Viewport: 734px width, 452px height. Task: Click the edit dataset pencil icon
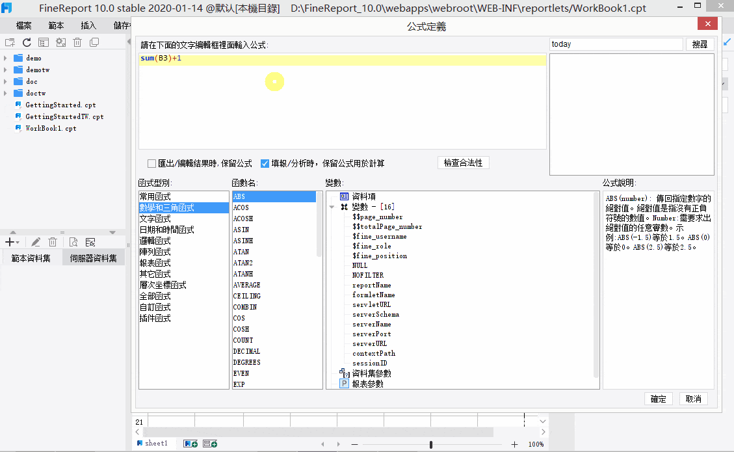[36, 242]
